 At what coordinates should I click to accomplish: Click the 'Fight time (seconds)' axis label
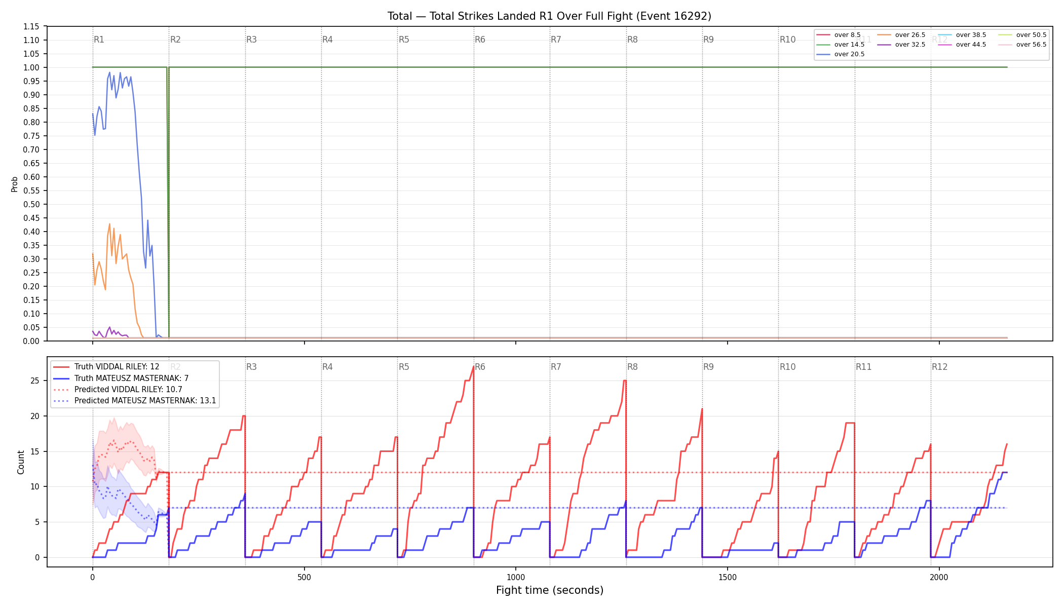coord(550,590)
